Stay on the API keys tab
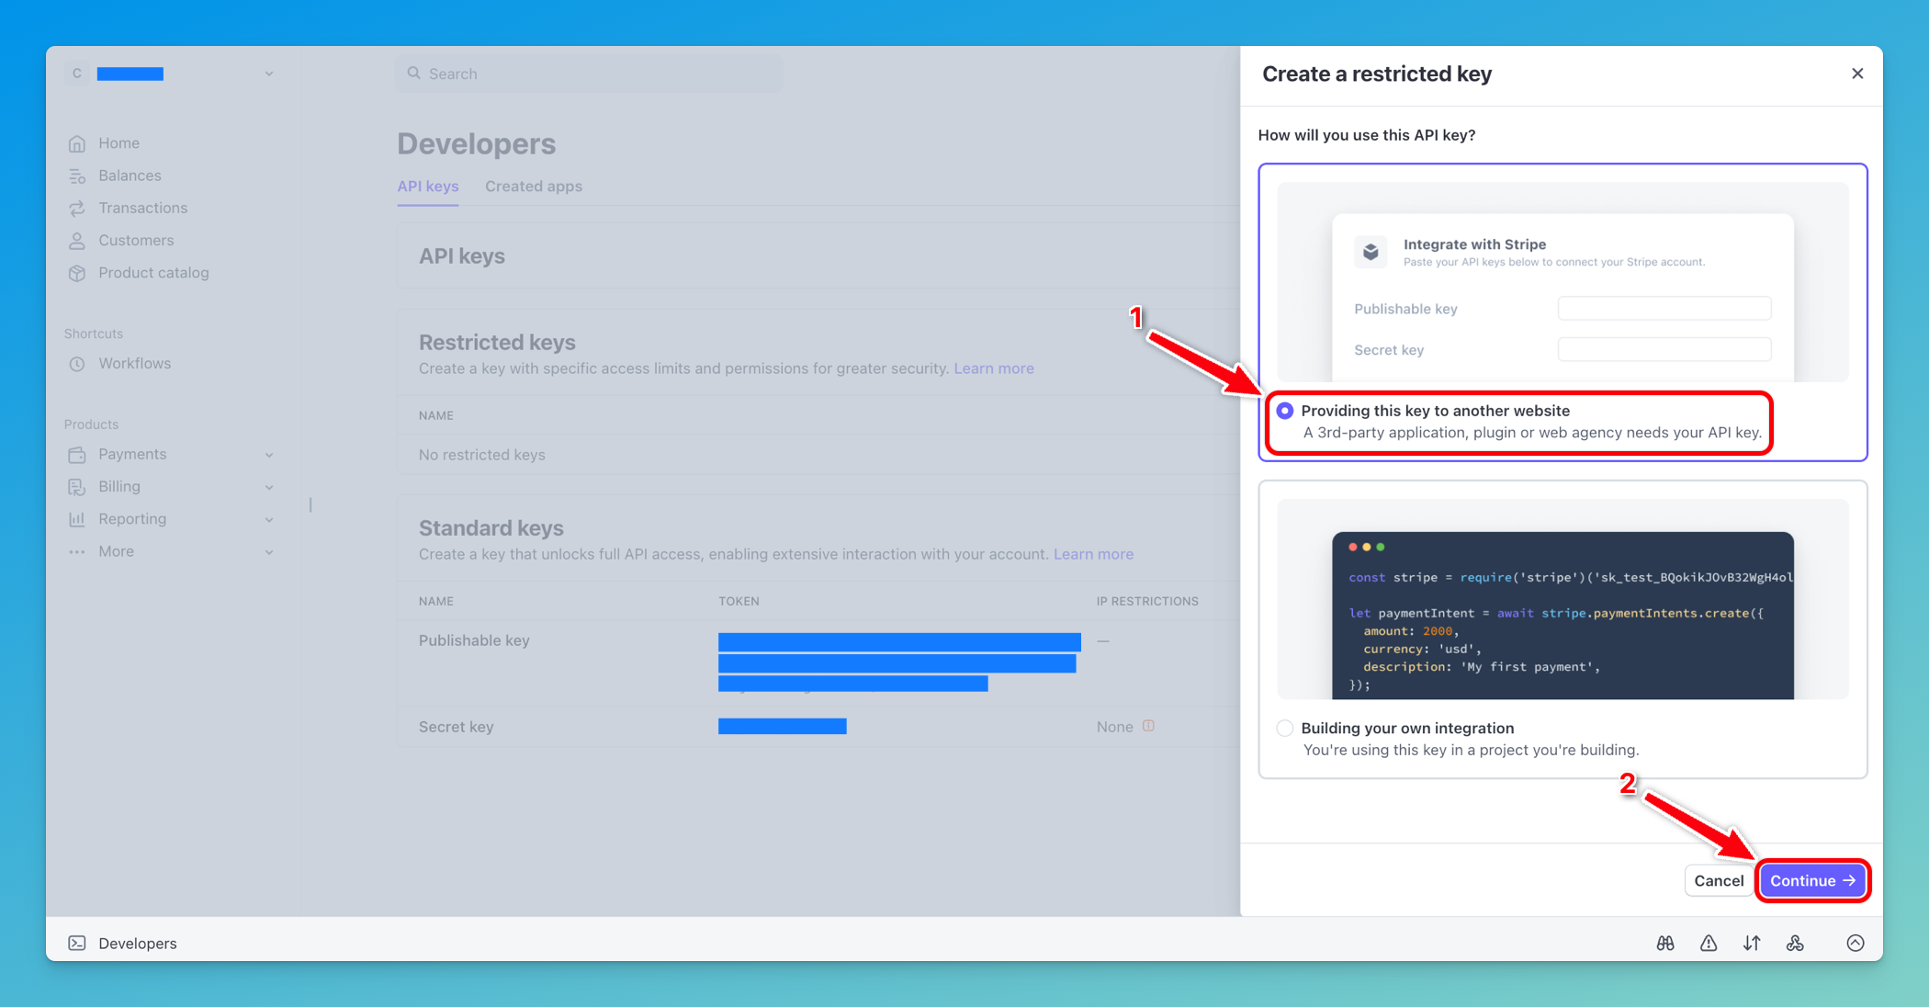Viewport: 1929px width, 1007px height. pyautogui.click(x=427, y=186)
